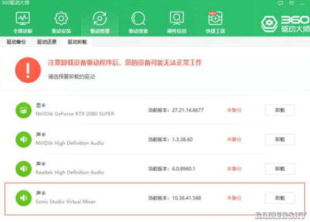Select the Sonic Studio Virtual Mixer name
Viewport: 310px width, 222px height.
[x=65, y=202]
